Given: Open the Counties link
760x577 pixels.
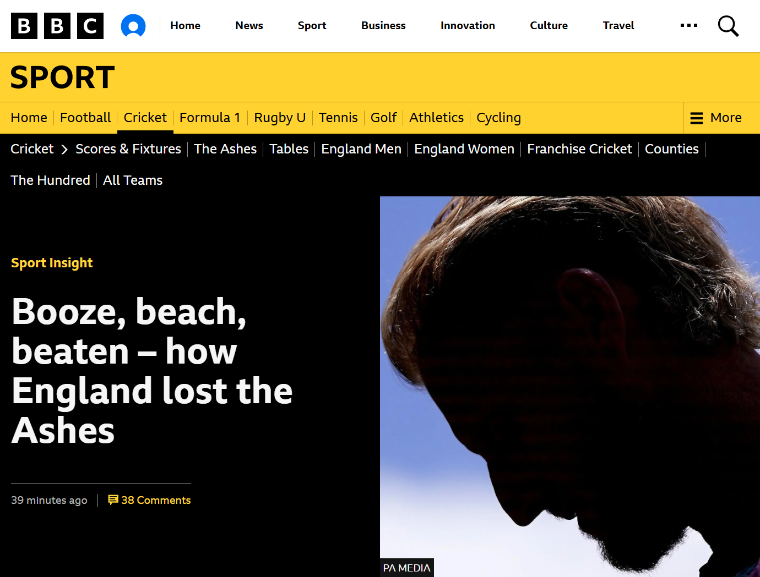Looking at the screenshot, I should tap(672, 149).
